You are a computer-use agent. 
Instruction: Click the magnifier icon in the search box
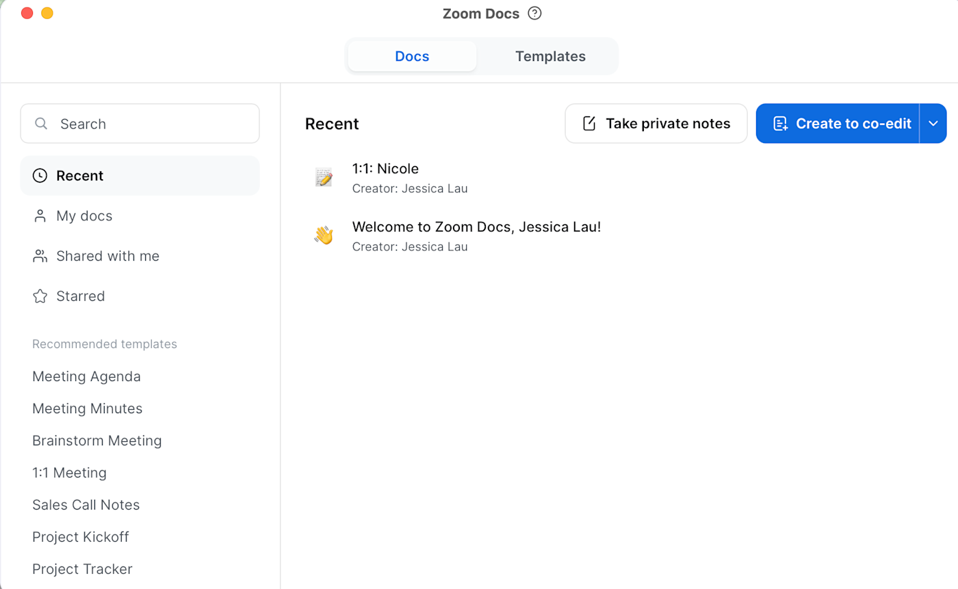pos(41,124)
